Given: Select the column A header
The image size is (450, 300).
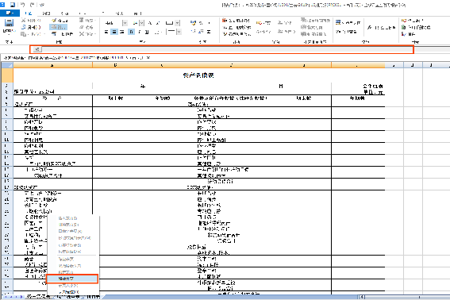Looking at the screenshot, I should [x=52, y=65].
